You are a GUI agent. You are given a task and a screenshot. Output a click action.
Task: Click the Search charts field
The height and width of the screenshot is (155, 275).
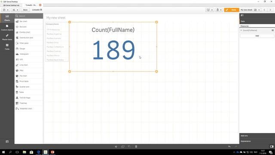29,16
